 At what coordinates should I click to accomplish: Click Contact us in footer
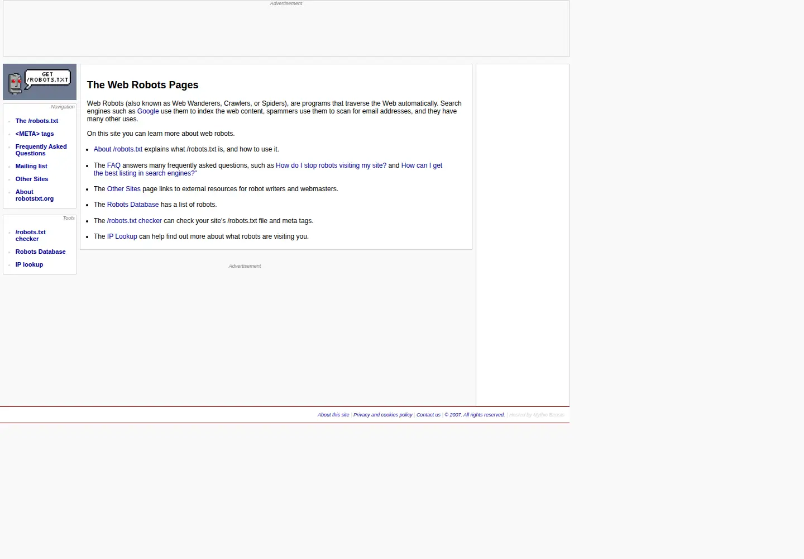428,415
